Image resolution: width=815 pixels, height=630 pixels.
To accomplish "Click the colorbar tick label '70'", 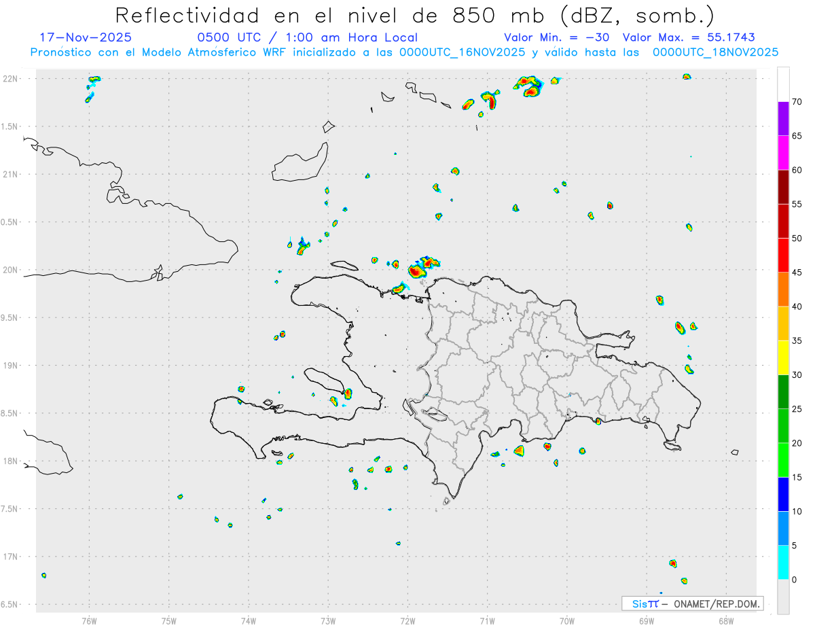I will 797,102.
